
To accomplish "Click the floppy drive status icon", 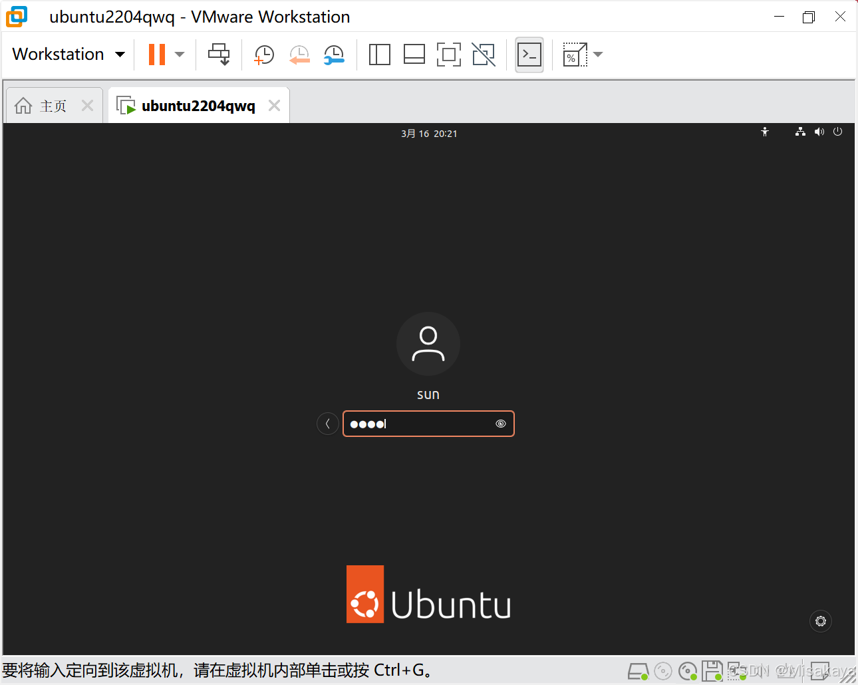I will point(712,671).
